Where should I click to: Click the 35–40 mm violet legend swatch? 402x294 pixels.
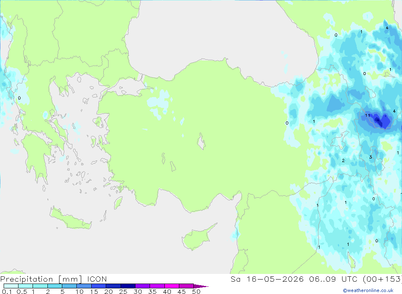tap(157, 286)
